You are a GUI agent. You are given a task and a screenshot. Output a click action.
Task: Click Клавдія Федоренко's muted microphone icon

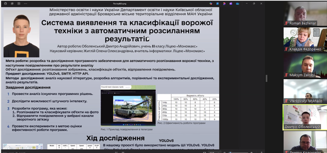[x=287, y=49]
